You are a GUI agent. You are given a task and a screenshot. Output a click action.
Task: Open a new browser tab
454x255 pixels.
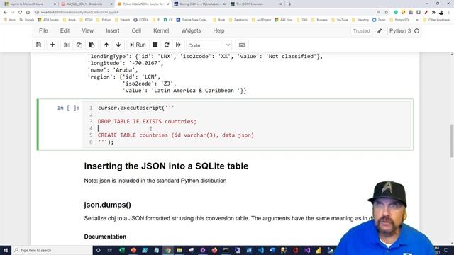290,4
